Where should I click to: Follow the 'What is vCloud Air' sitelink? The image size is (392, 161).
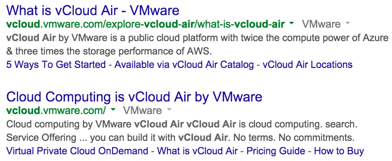click(x=198, y=151)
